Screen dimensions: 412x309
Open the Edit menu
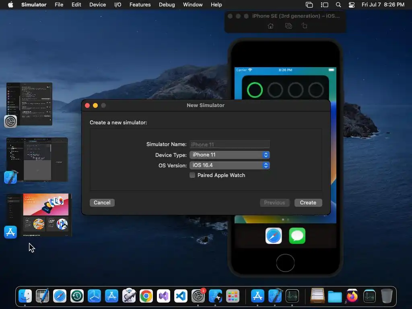76,5
